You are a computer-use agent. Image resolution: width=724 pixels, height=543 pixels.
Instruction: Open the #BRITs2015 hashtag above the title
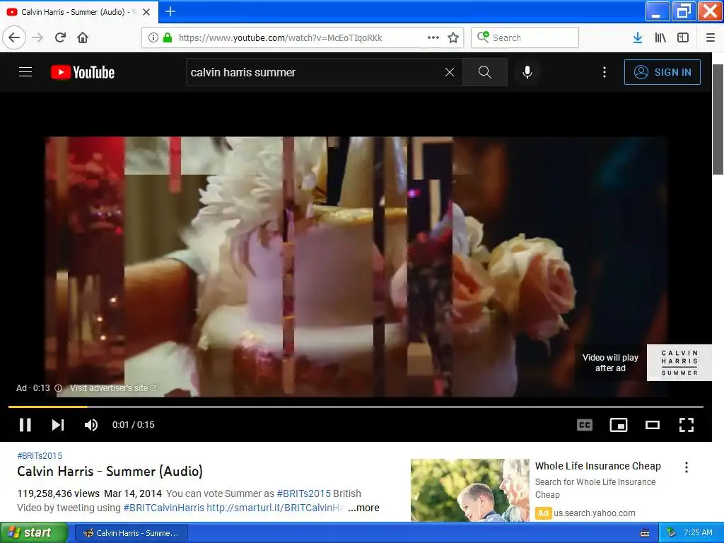click(40, 456)
